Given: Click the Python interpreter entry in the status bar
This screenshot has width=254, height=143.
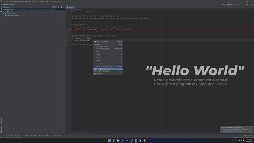Looking at the screenshot, I should (245, 137).
